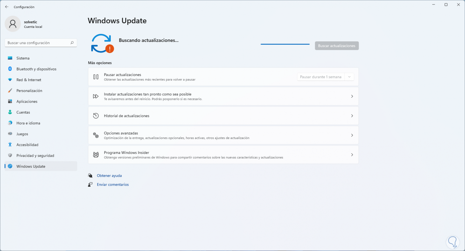Click the update search progress bar
The image size is (465, 251).
285,44
